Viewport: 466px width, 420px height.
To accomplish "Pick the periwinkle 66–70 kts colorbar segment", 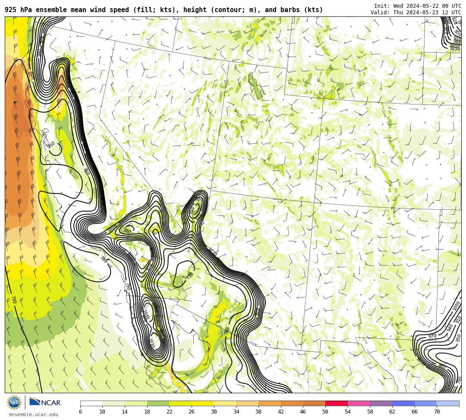I will 425,403.
